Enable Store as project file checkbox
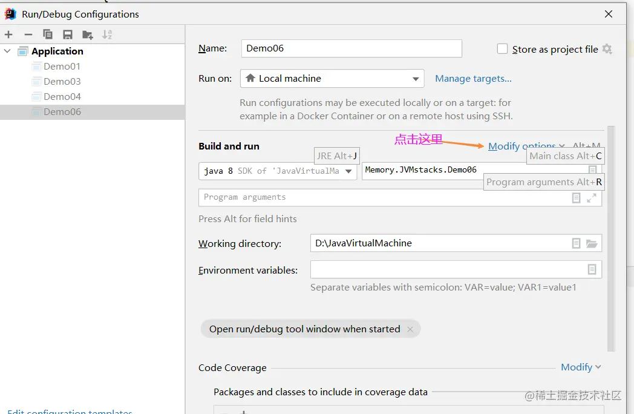This screenshot has height=414, width=634. tap(502, 49)
